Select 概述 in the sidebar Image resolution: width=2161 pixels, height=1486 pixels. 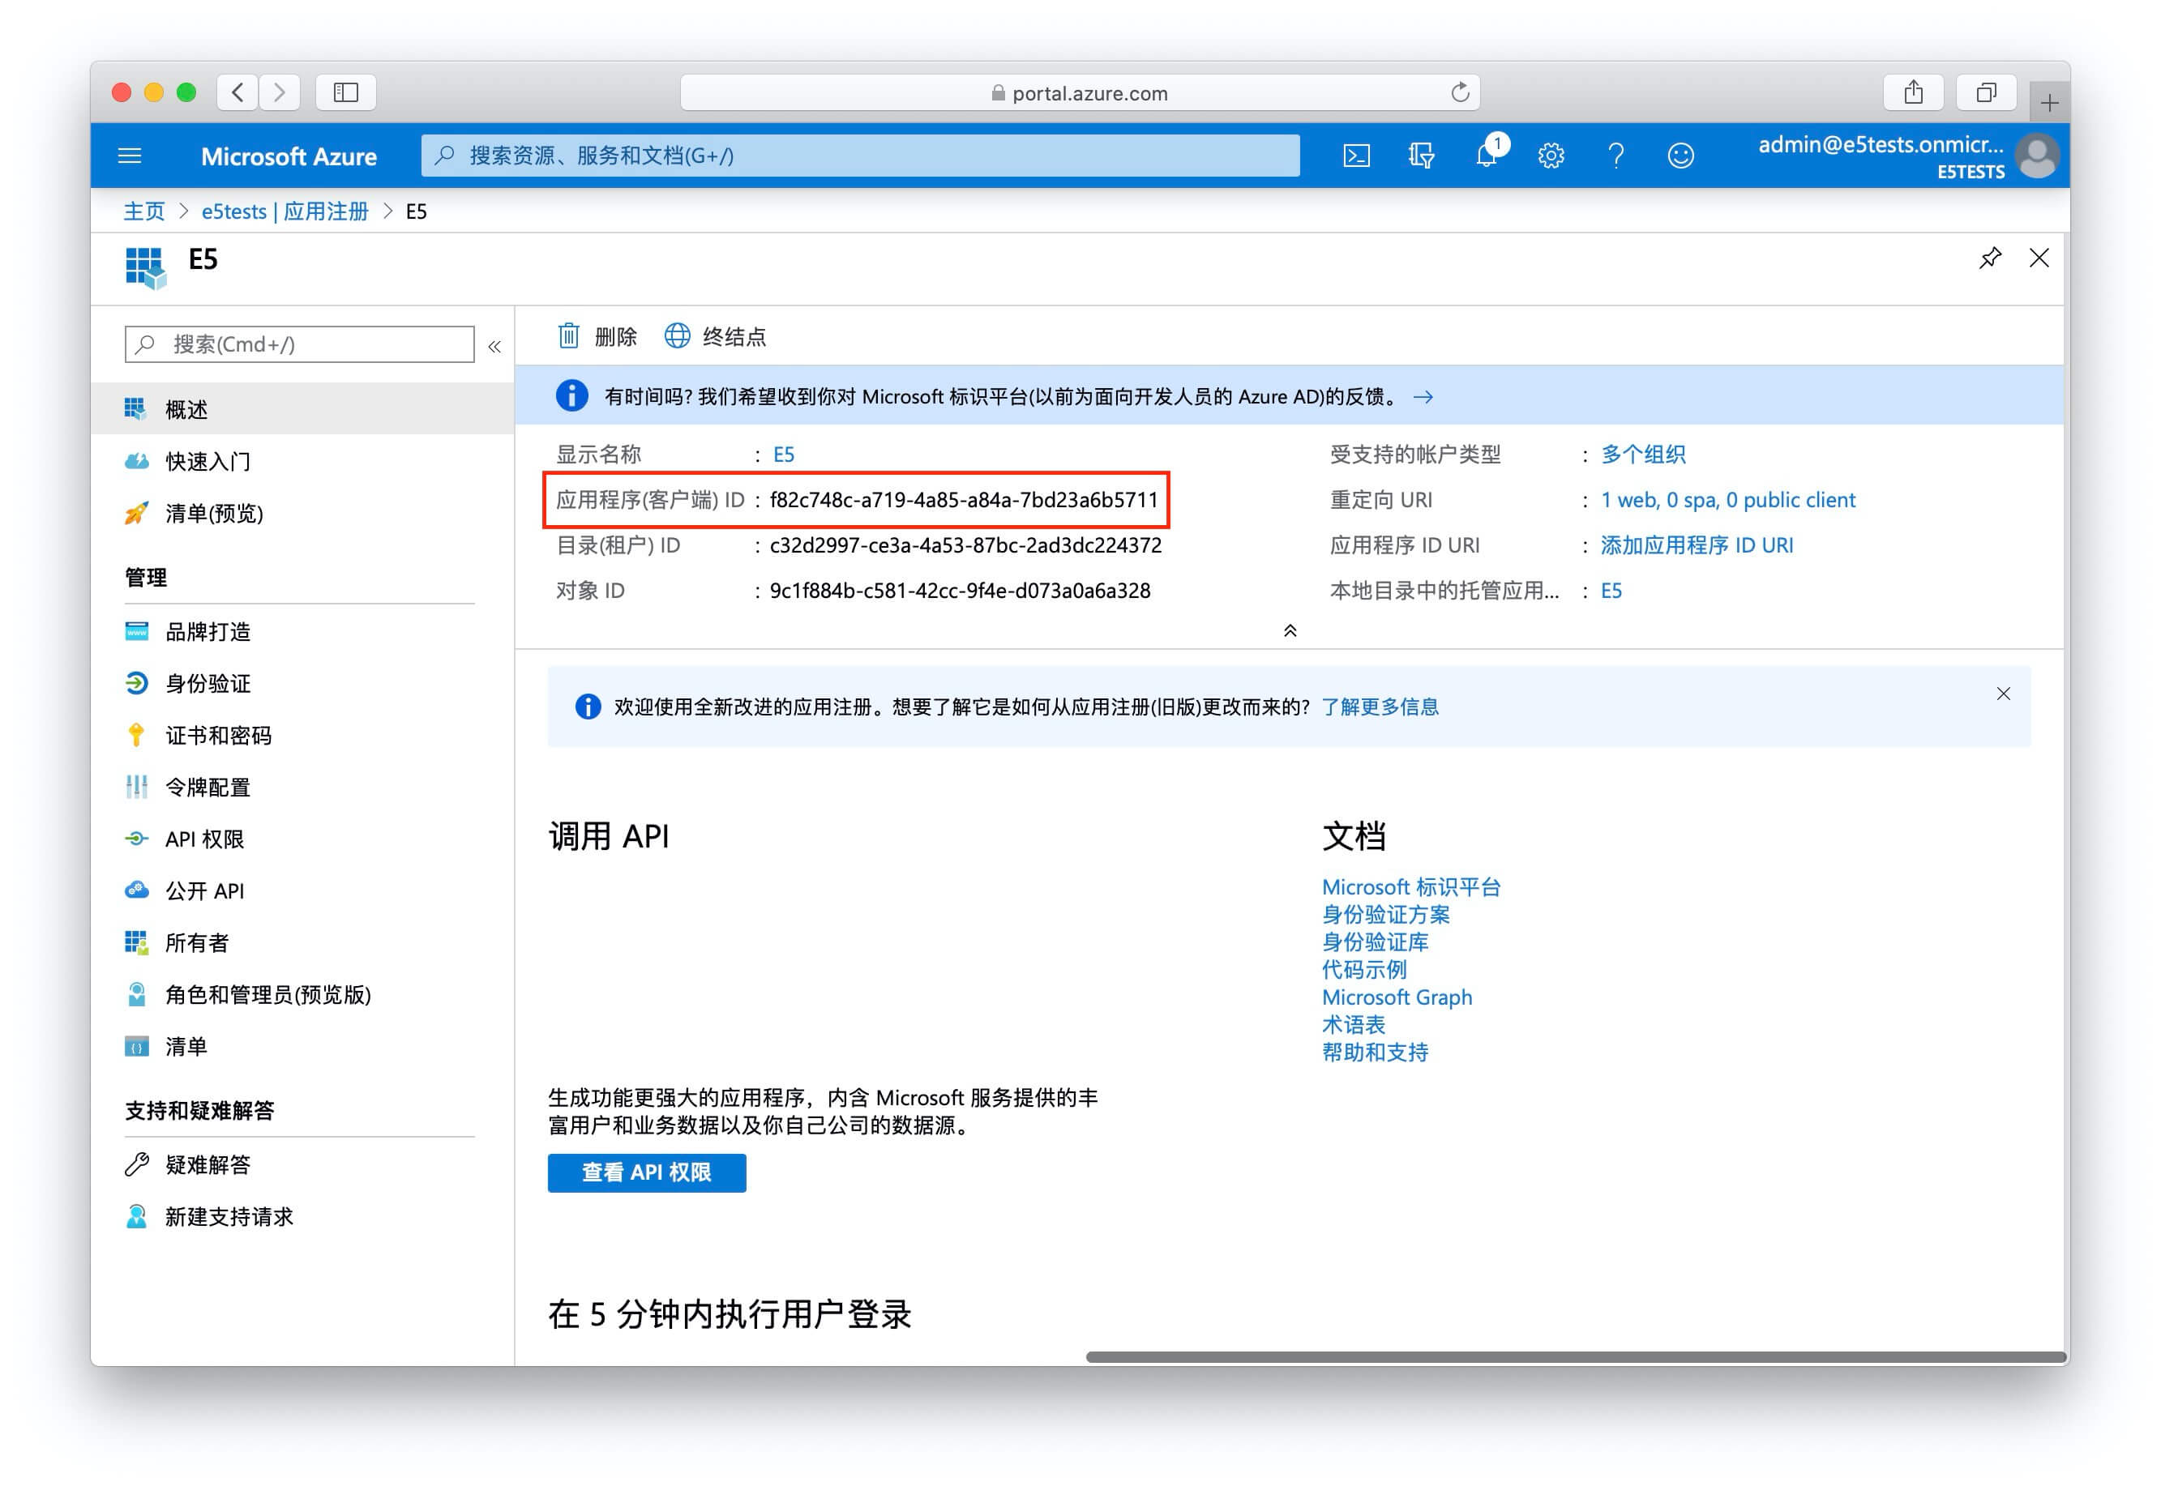pos(302,410)
